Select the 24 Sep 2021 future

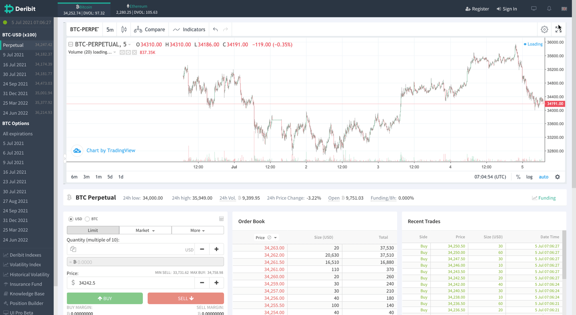[x=27, y=84]
